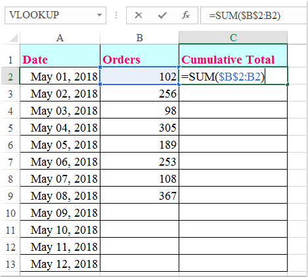308x277 pixels.
Task: Select row 9 header
Action: [x=11, y=195]
